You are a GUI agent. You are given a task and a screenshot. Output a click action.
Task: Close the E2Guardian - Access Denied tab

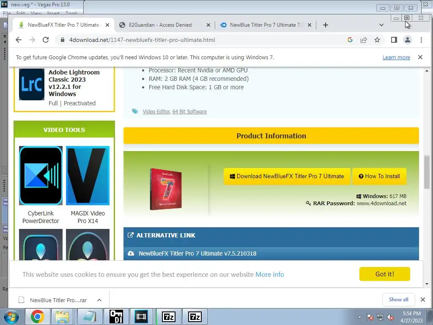point(208,25)
